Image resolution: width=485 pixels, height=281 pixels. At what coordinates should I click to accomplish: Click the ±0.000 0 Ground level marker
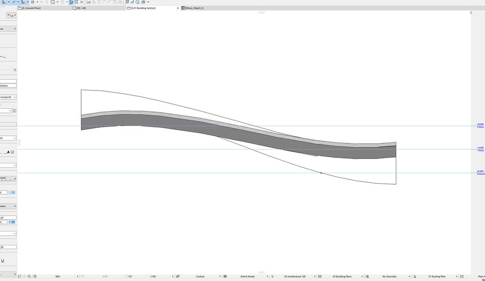[x=480, y=173]
